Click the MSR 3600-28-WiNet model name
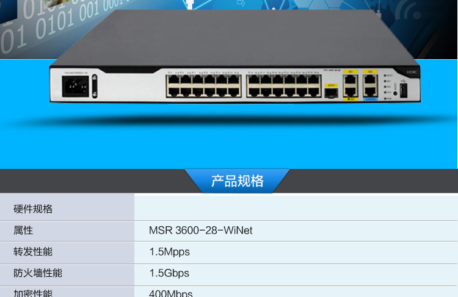 (x=201, y=231)
